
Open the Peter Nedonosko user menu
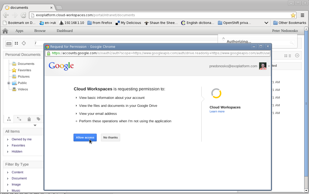click(x=285, y=31)
